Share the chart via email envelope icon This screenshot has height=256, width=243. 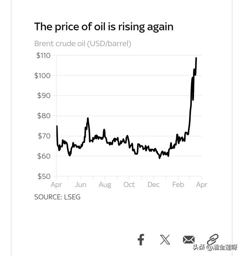point(189,239)
